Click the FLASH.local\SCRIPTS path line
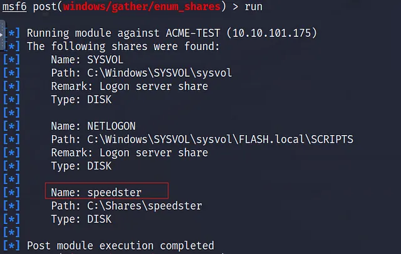Viewport: 401px width, 254px height. click(202, 140)
